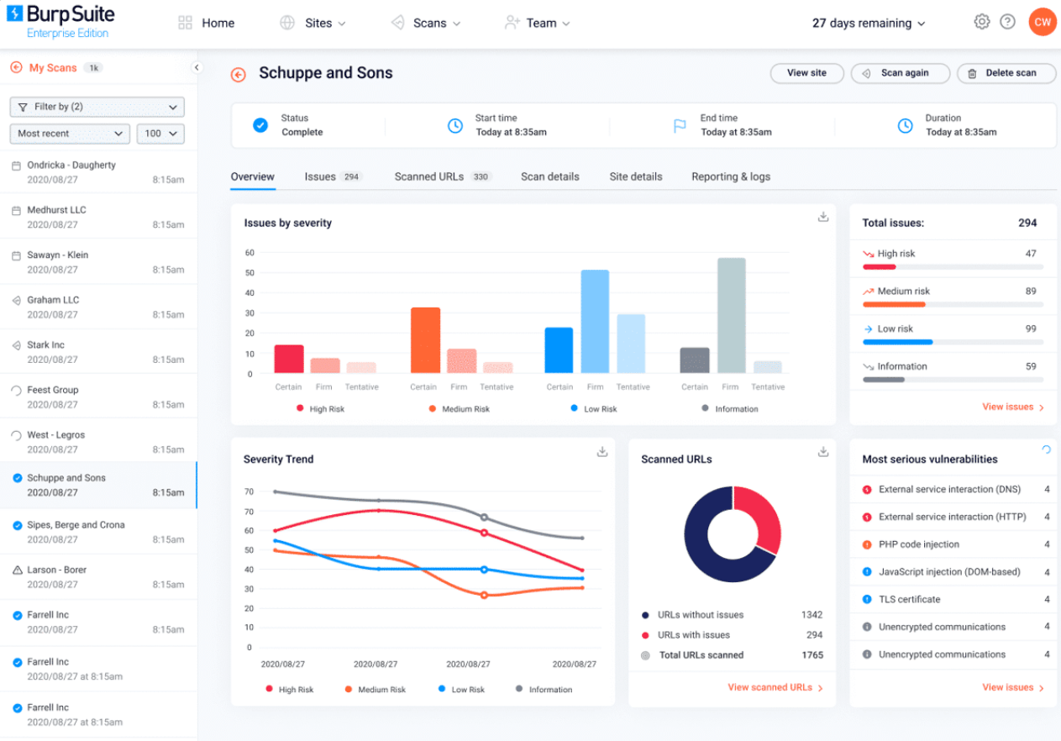The width and height of the screenshot is (1061, 741).
Task: Download the Issues by severity chart
Action: (823, 217)
